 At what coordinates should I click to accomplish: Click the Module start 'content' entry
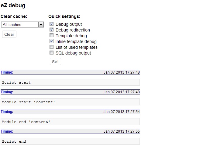[x=70, y=102]
